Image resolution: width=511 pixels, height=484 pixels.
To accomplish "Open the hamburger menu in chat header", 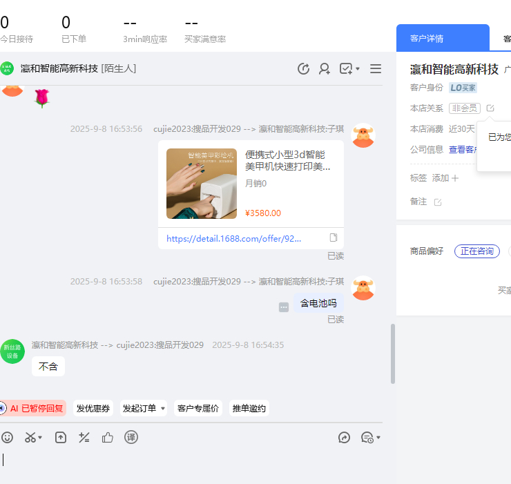I will point(376,68).
